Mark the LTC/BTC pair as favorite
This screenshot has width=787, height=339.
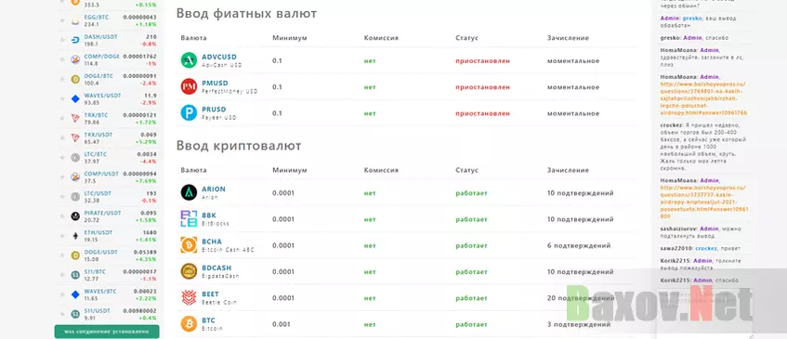[62, 158]
